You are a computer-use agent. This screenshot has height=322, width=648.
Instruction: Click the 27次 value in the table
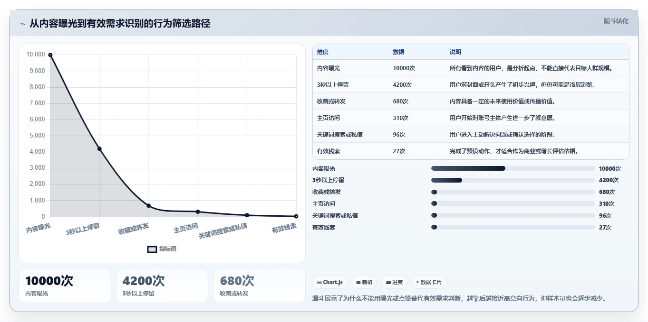pyautogui.click(x=399, y=151)
